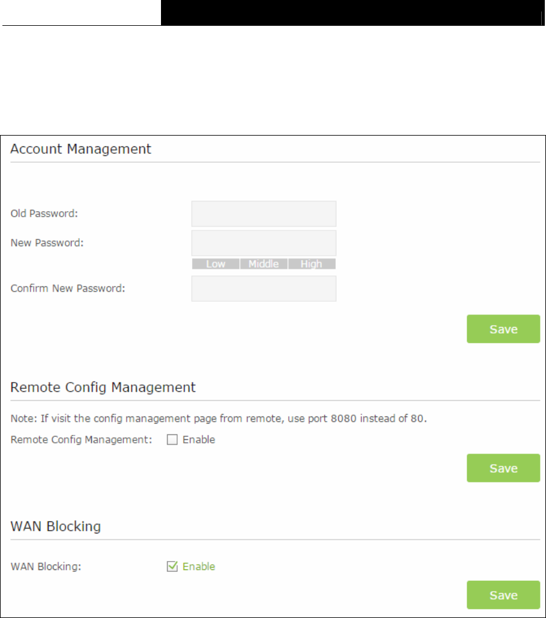Click the Old Password label
546x618 pixels.
pos(44,214)
